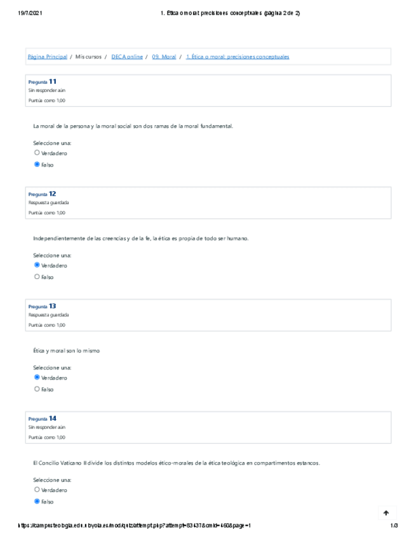Open the Ética o moral: precisiones conceptuales link
The height and width of the screenshot is (539, 416).
238,57
